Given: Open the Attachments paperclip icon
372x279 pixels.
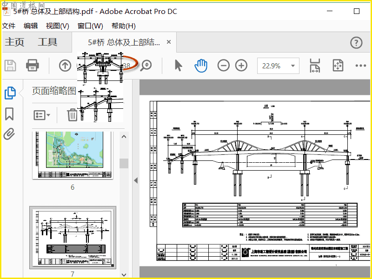Looking at the screenshot, I should 9,134.
